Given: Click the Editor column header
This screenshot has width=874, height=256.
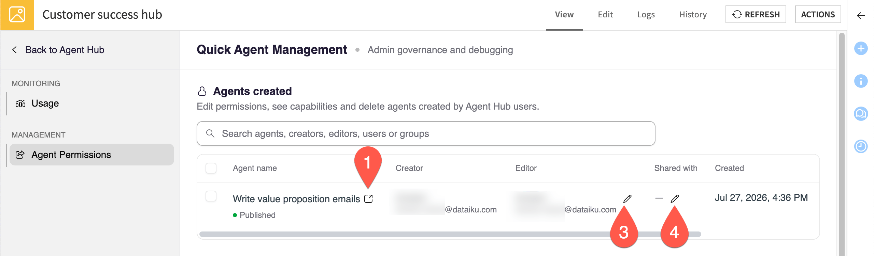Looking at the screenshot, I should [x=526, y=168].
